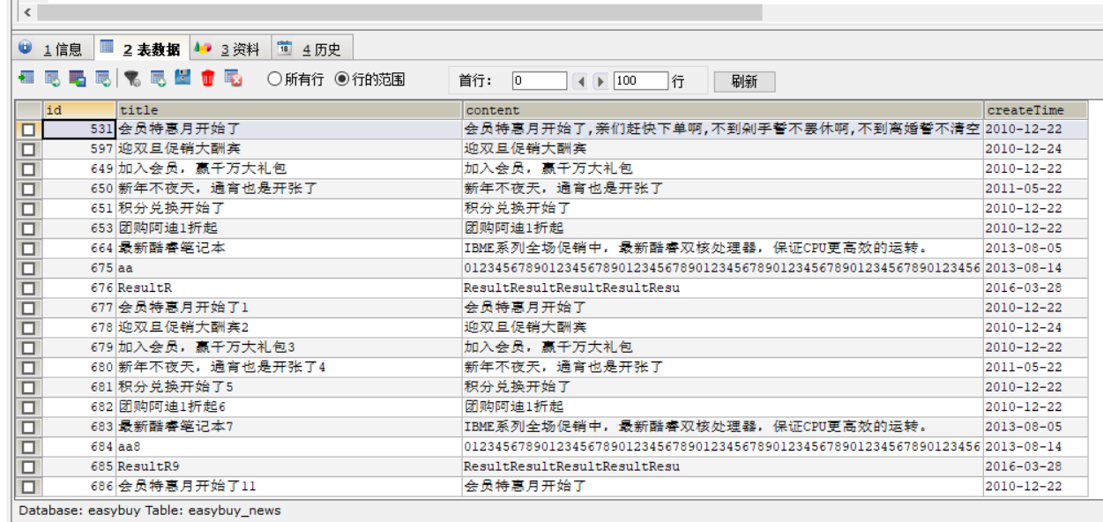Click the content cell of row 531
This screenshot has width=1103, height=522.
(x=723, y=129)
